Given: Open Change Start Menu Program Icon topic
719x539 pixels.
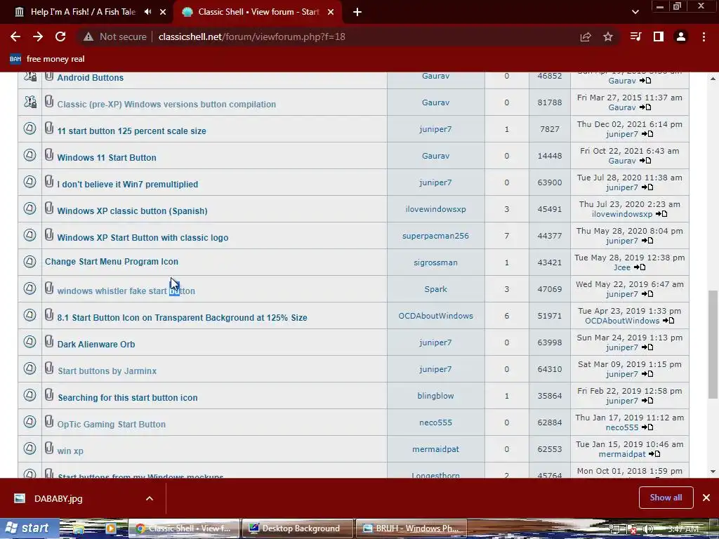Looking at the screenshot, I should 112,262.
